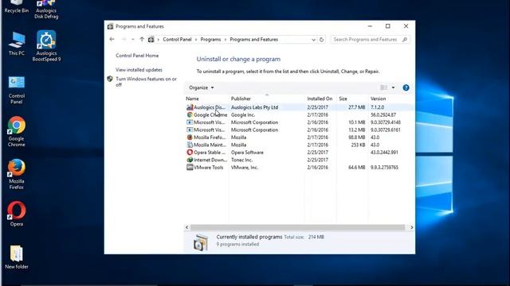Open View installed updates link
This screenshot has width=510, height=286.
coord(139,70)
